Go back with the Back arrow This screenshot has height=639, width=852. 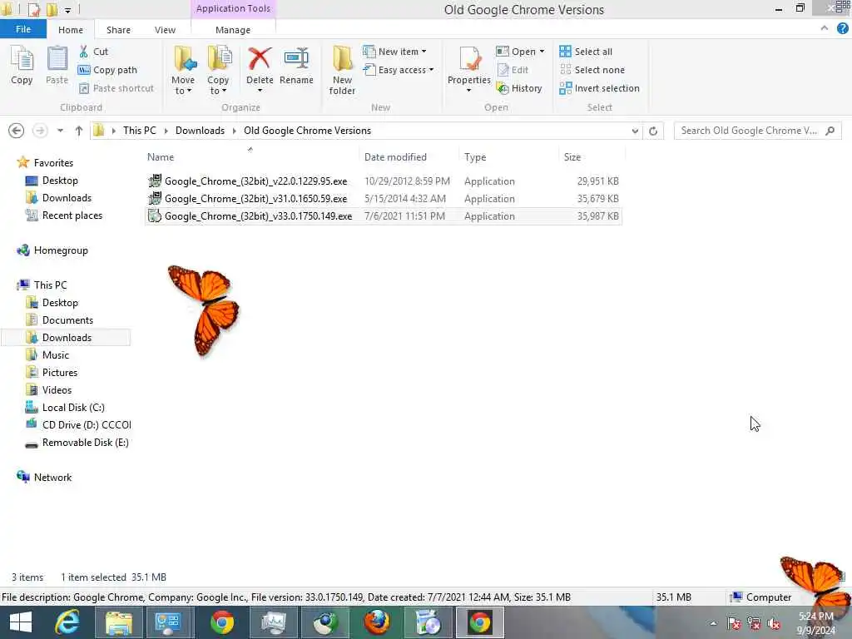coord(17,131)
